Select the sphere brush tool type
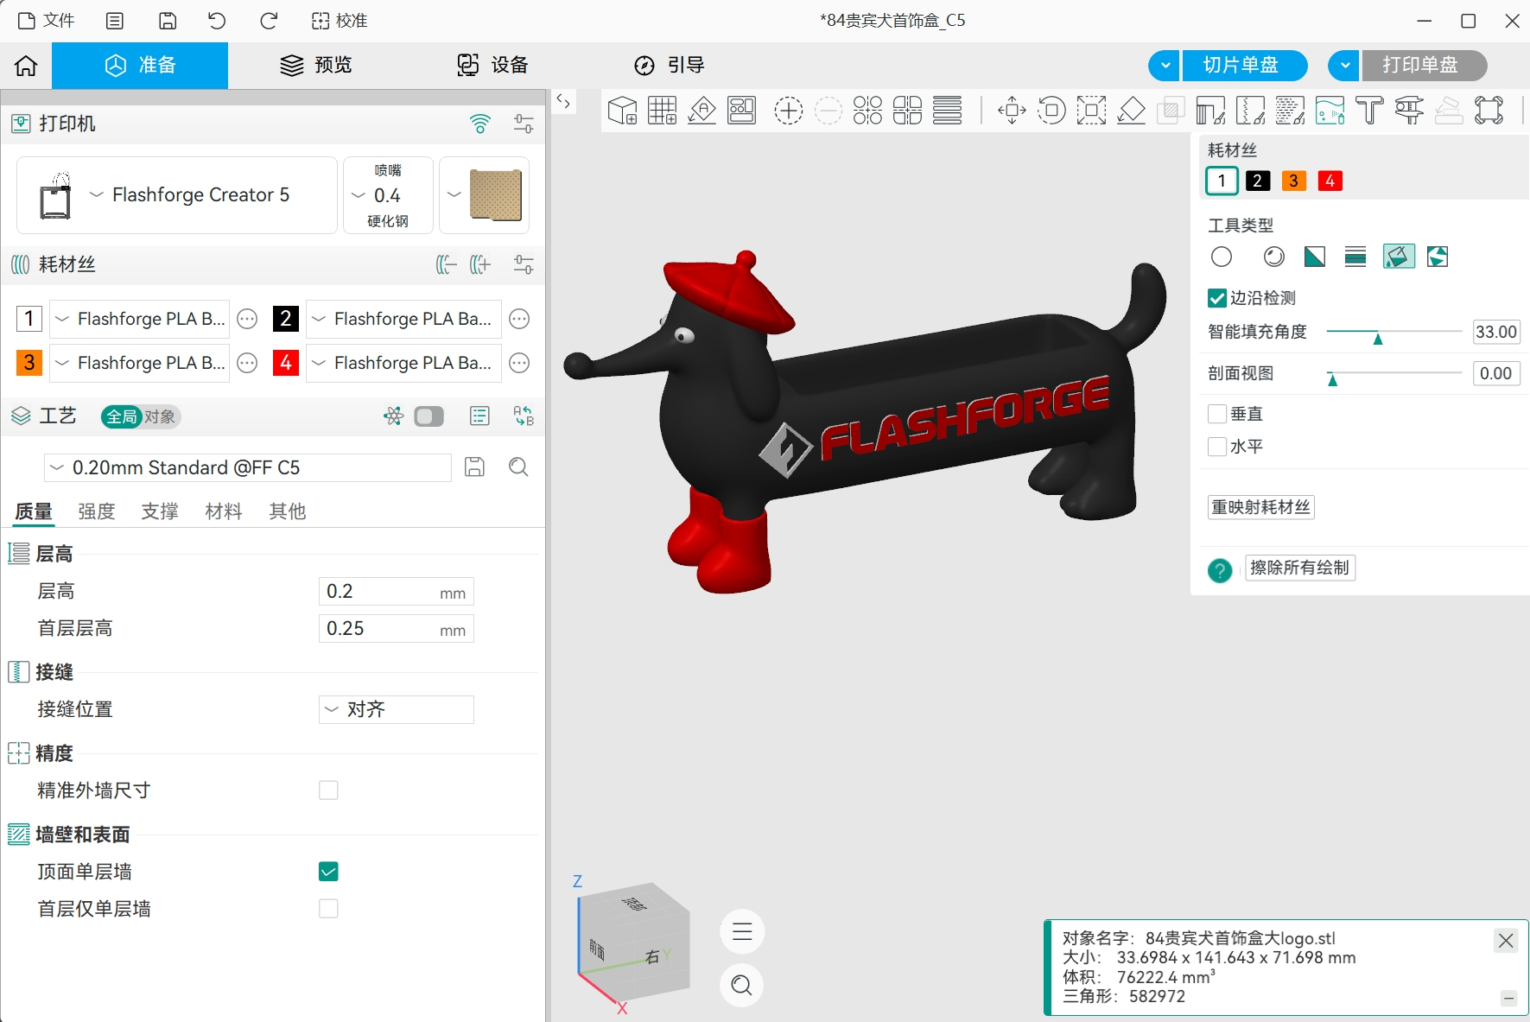Viewport: 1530px width, 1022px height. coord(1273,257)
